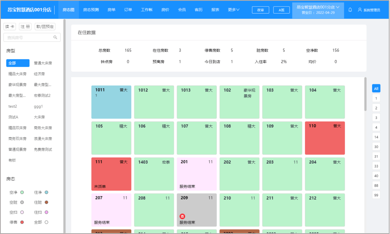Filter rooms by floor 3
Image resolution: width=390 pixels, height=234 pixels.
376,118
